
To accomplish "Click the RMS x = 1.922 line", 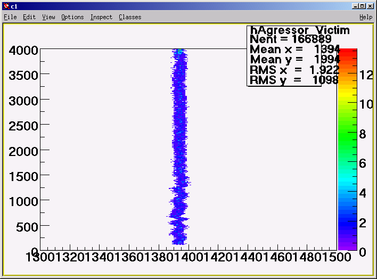I will click(x=295, y=70).
